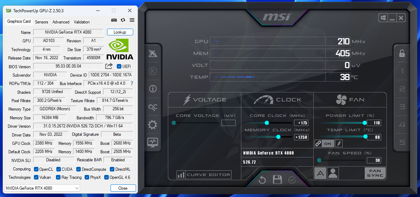Click the BIOS Version 95.03.0E.00.04 field
The image size is (420, 197).
68,66
